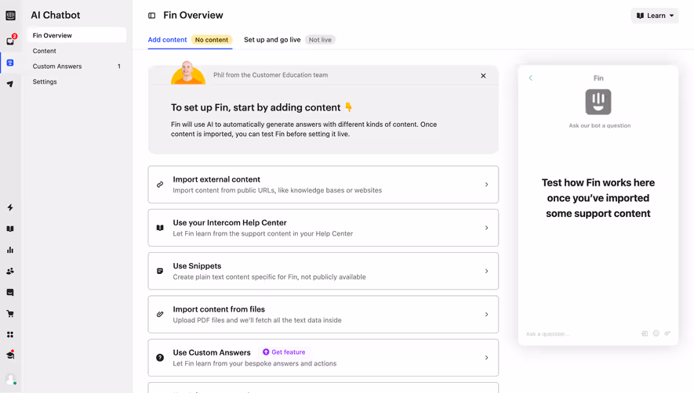Image resolution: width=694 pixels, height=393 pixels.
Task: Open the App Store grid icon
Action: [10, 334]
